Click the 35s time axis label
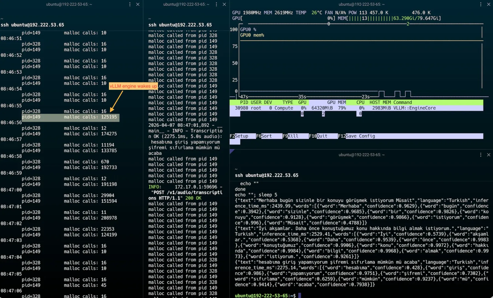Image resolution: width=493 pixels, height=298 pixels. tap(302, 97)
